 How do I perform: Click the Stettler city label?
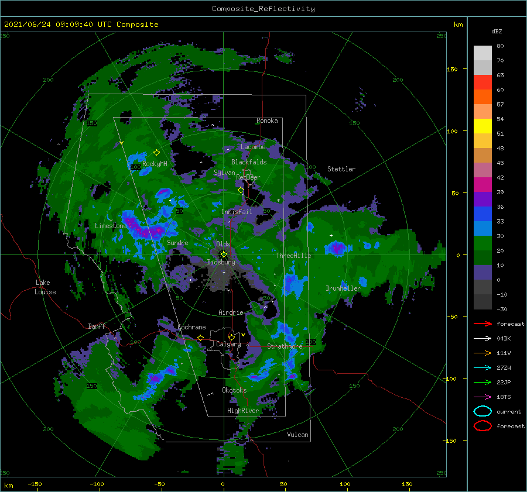(341, 169)
